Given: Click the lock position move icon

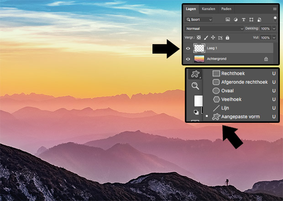Looking at the screenshot, I should (x=213, y=37).
